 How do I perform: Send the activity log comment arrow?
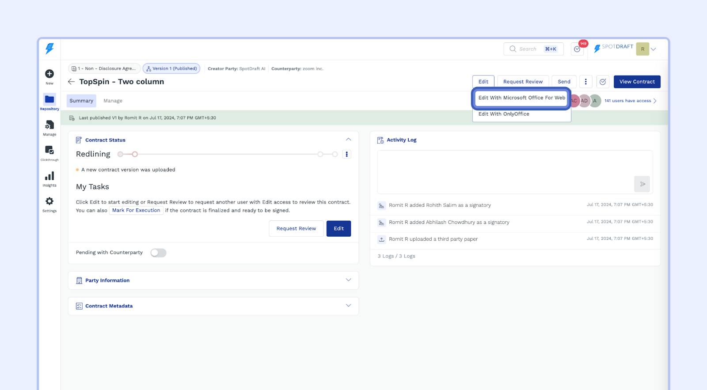point(642,184)
